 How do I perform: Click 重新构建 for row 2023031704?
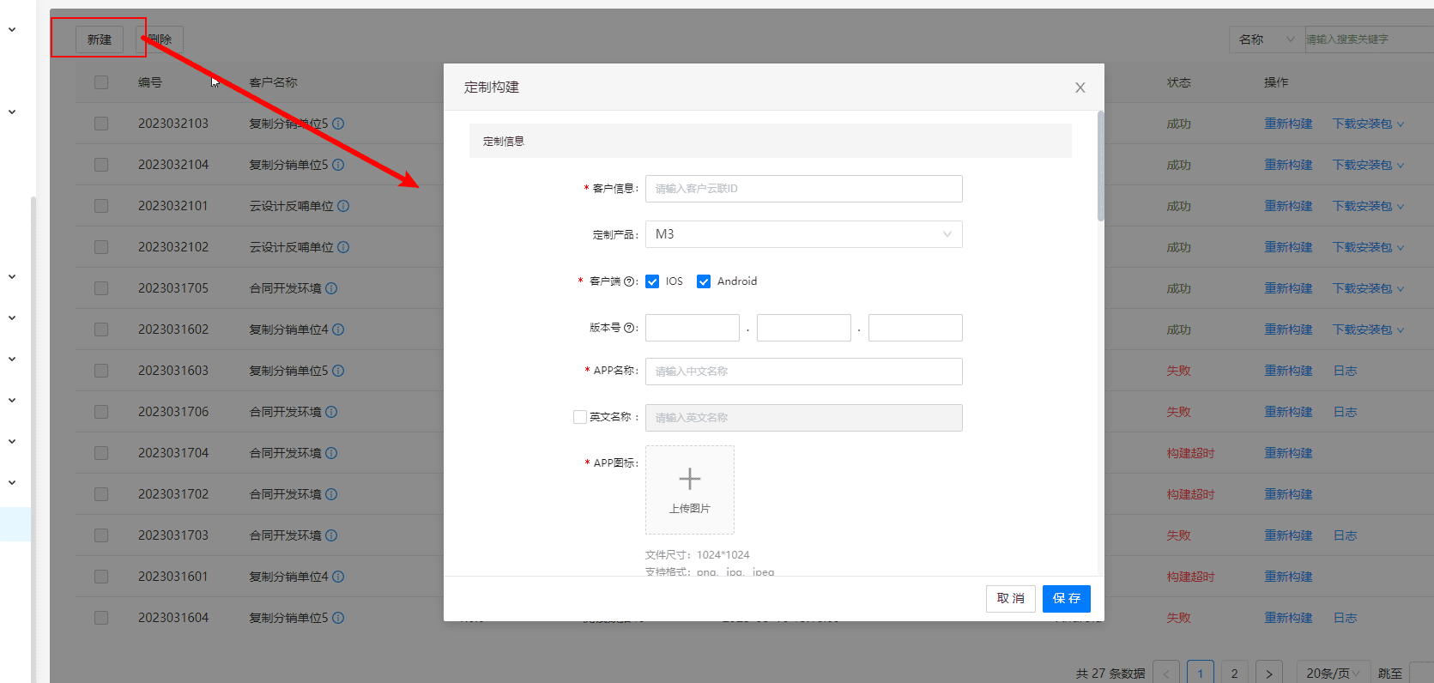coord(1288,453)
